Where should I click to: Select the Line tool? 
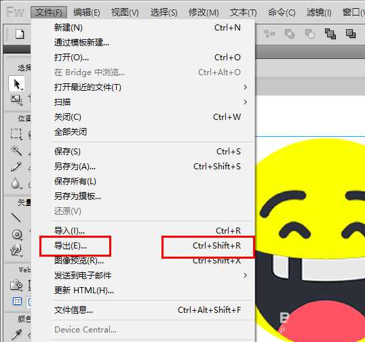pyautogui.click(x=16, y=217)
